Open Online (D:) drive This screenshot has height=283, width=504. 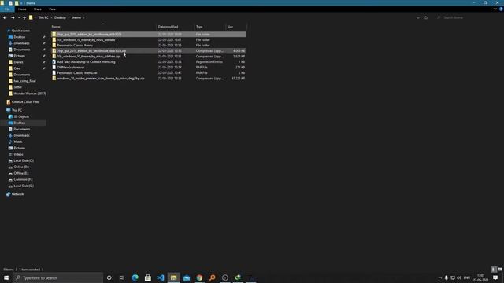point(21,167)
